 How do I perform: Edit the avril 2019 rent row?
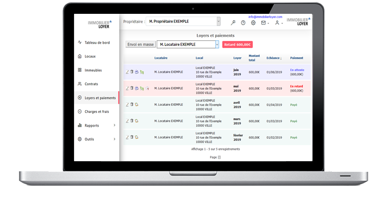click(x=127, y=104)
